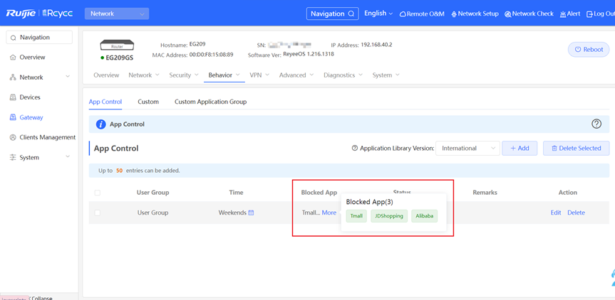Click the Ruijie Reyee logo
The image size is (615, 300).
tap(39, 14)
